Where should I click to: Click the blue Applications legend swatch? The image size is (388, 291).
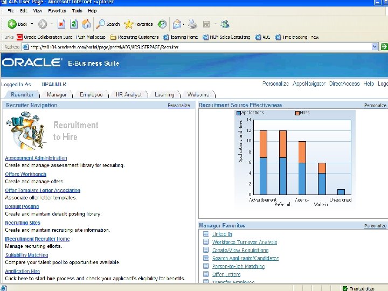(239, 113)
